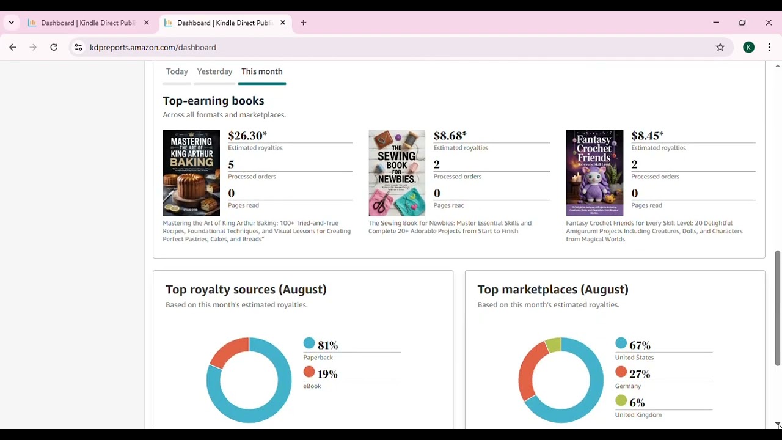This screenshot has height=440, width=782.
Task: Reload the KDP dashboard page
Action: pyautogui.click(x=54, y=47)
